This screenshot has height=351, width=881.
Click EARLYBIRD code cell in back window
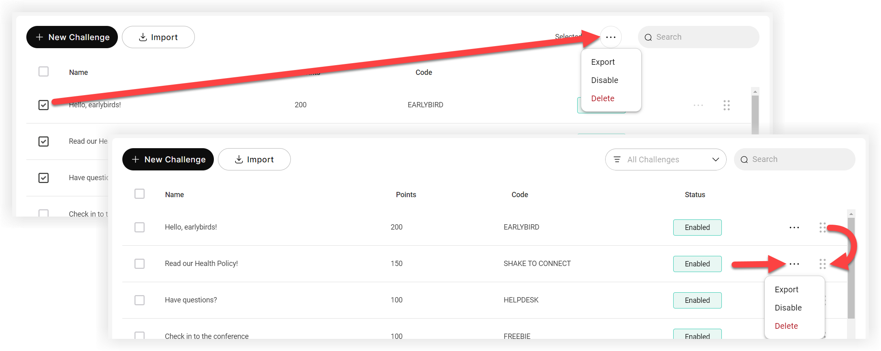click(x=425, y=105)
